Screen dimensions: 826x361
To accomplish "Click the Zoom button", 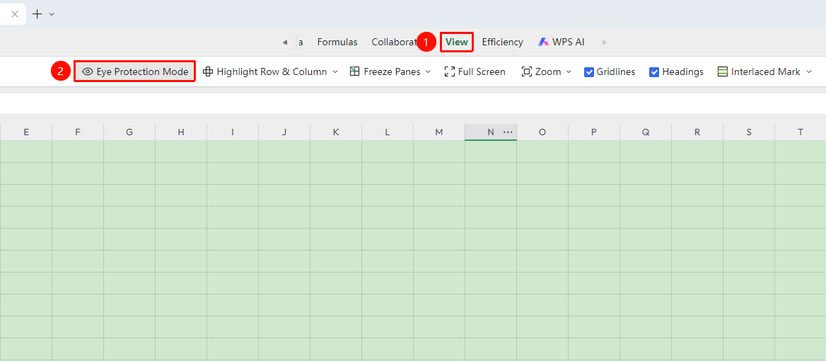I will [x=541, y=71].
